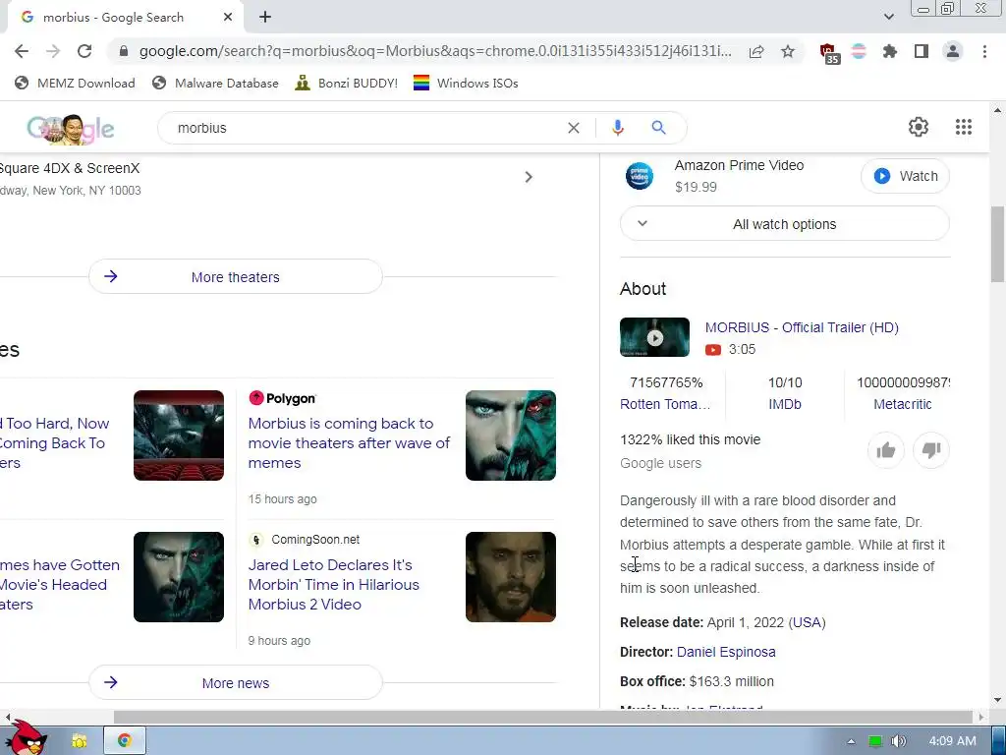Open the clock showing 4:09 AM

point(952,741)
